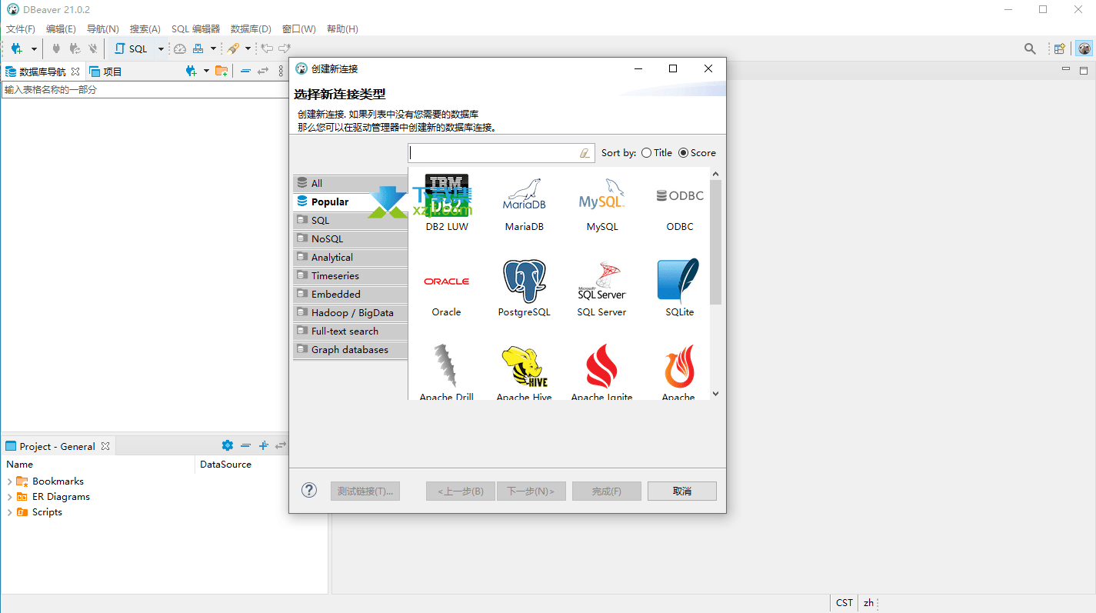Image resolution: width=1096 pixels, height=613 pixels.
Task: Collapse all in Project - General panel
Action: click(245, 445)
